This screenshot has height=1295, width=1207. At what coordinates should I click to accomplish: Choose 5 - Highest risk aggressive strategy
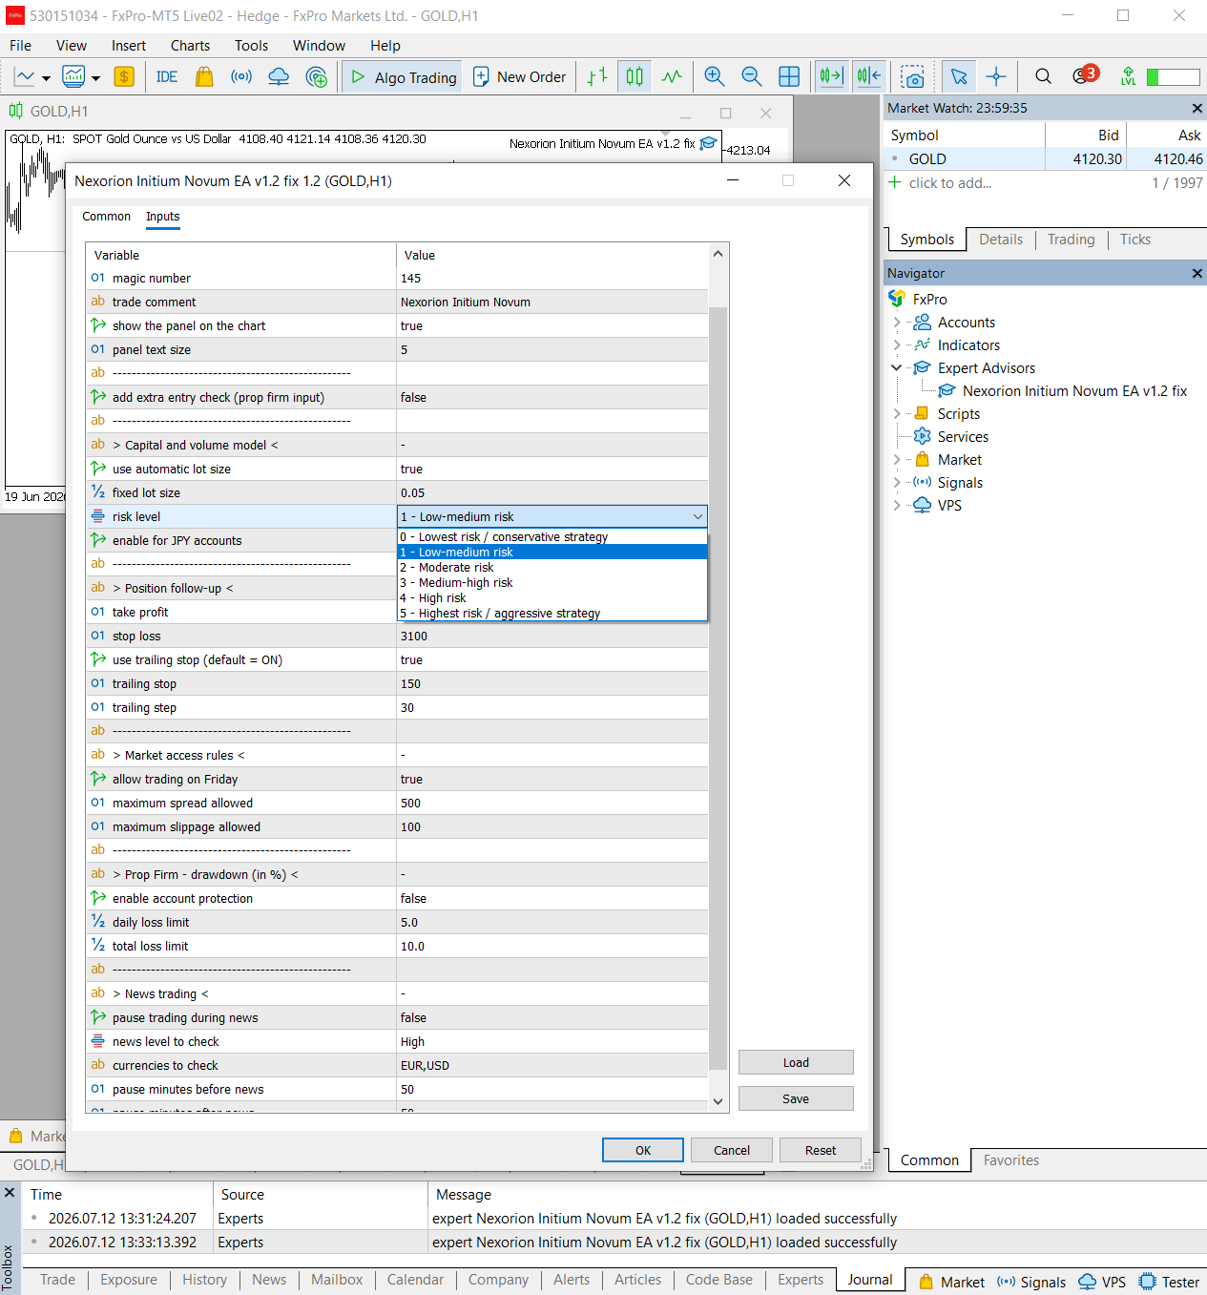(x=552, y=613)
